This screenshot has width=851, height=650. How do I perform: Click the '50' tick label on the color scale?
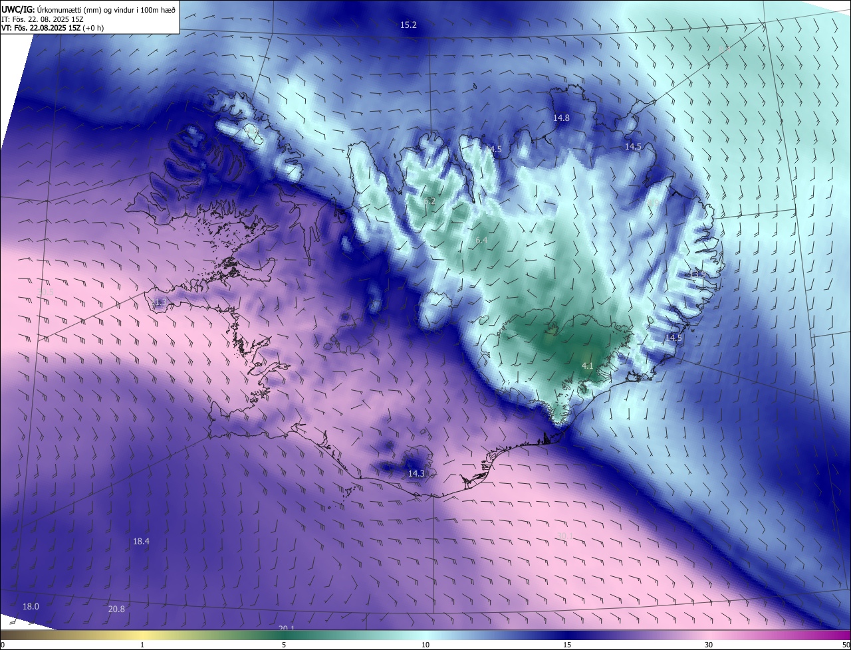(x=846, y=645)
